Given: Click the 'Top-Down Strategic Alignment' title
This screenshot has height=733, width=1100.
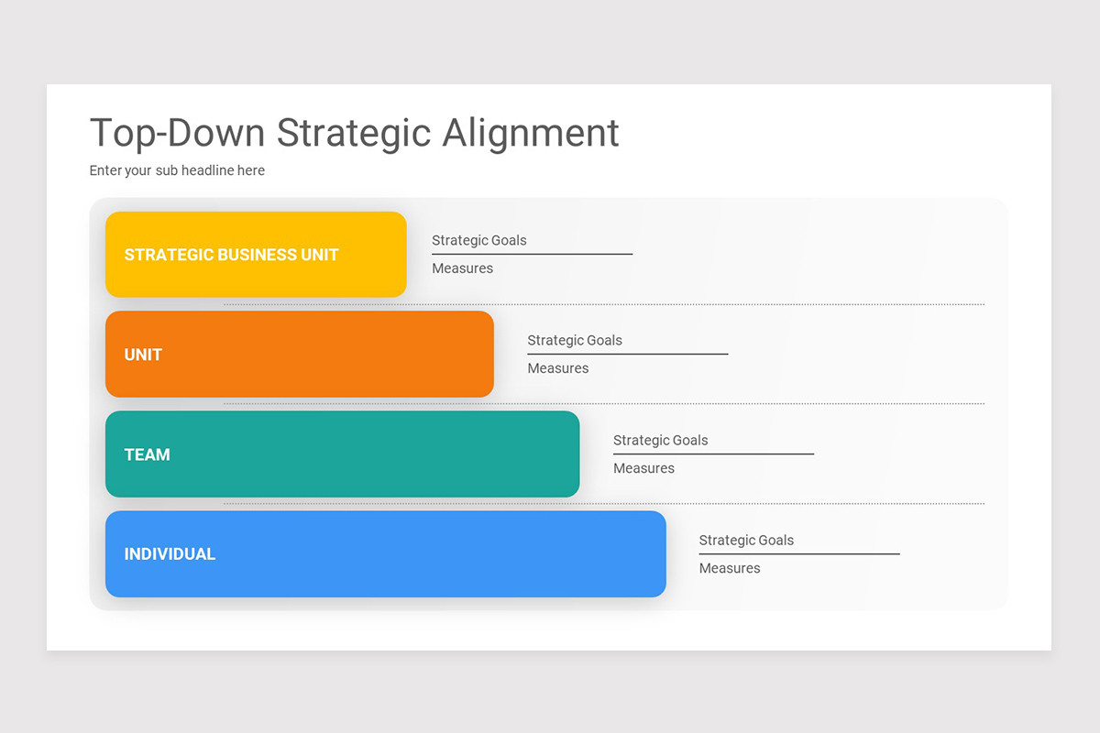Looking at the screenshot, I should [353, 133].
